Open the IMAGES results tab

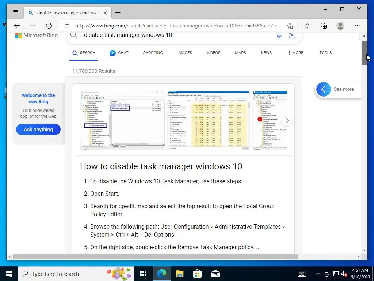(184, 53)
